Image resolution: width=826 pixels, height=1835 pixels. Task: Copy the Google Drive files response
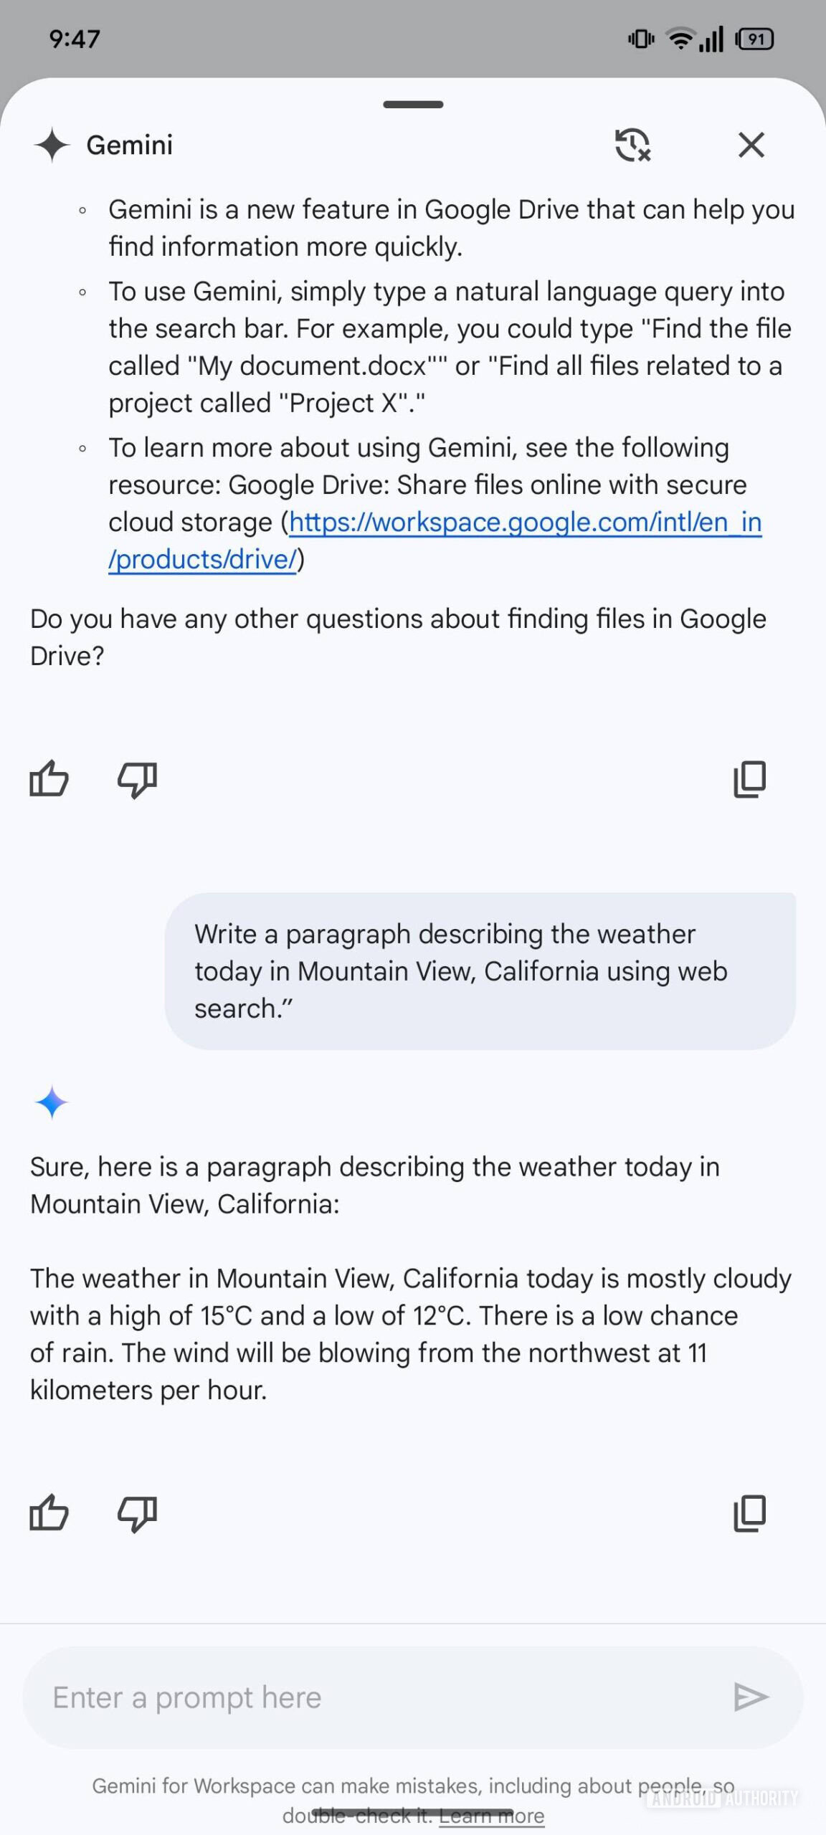[x=749, y=779]
